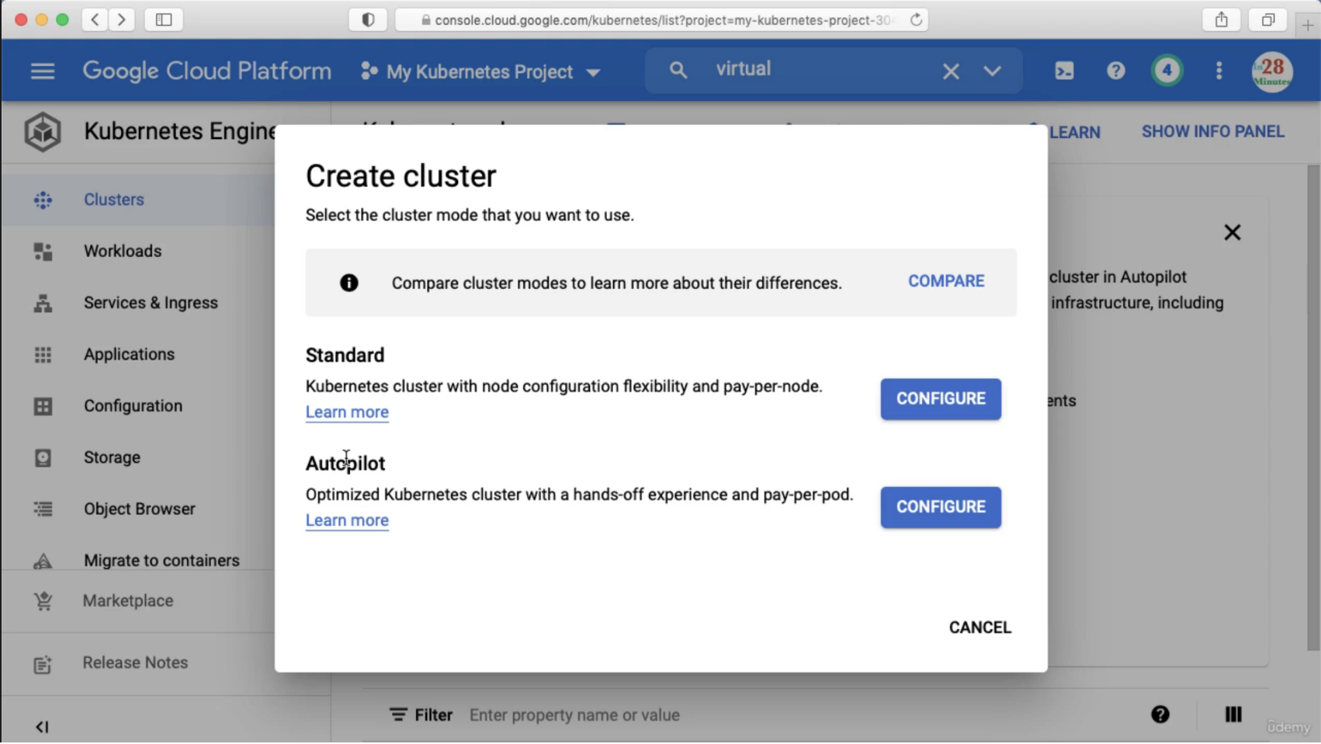Screen dimensions: 1321x744
Task: Click the Safari share button
Action: click(1221, 20)
